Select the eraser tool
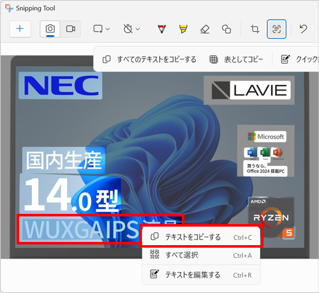The width and height of the screenshot is (319, 293). pyautogui.click(x=205, y=29)
